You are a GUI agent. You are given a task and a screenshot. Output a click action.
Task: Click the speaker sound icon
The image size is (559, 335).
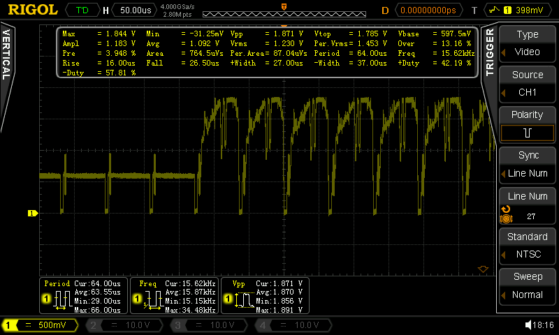[528, 325]
